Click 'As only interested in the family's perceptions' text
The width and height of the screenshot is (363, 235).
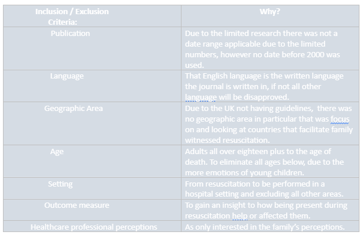coord(265,227)
